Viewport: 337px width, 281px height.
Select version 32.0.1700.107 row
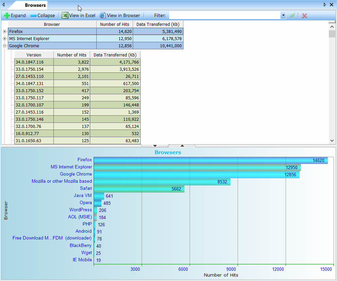77,105
